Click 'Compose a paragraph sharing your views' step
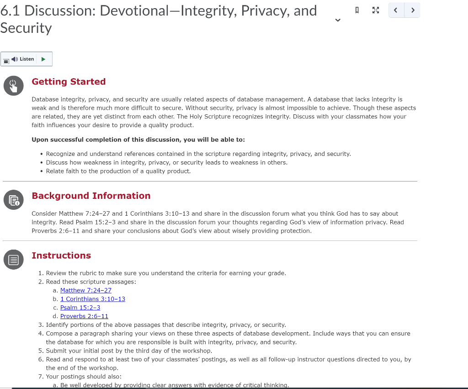 (x=228, y=338)
